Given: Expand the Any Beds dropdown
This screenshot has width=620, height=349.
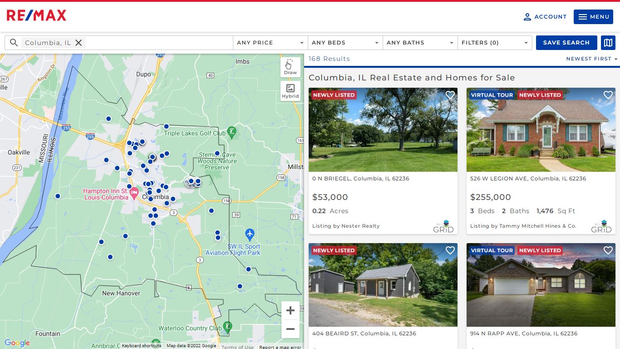Looking at the screenshot, I should [x=345, y=43].
